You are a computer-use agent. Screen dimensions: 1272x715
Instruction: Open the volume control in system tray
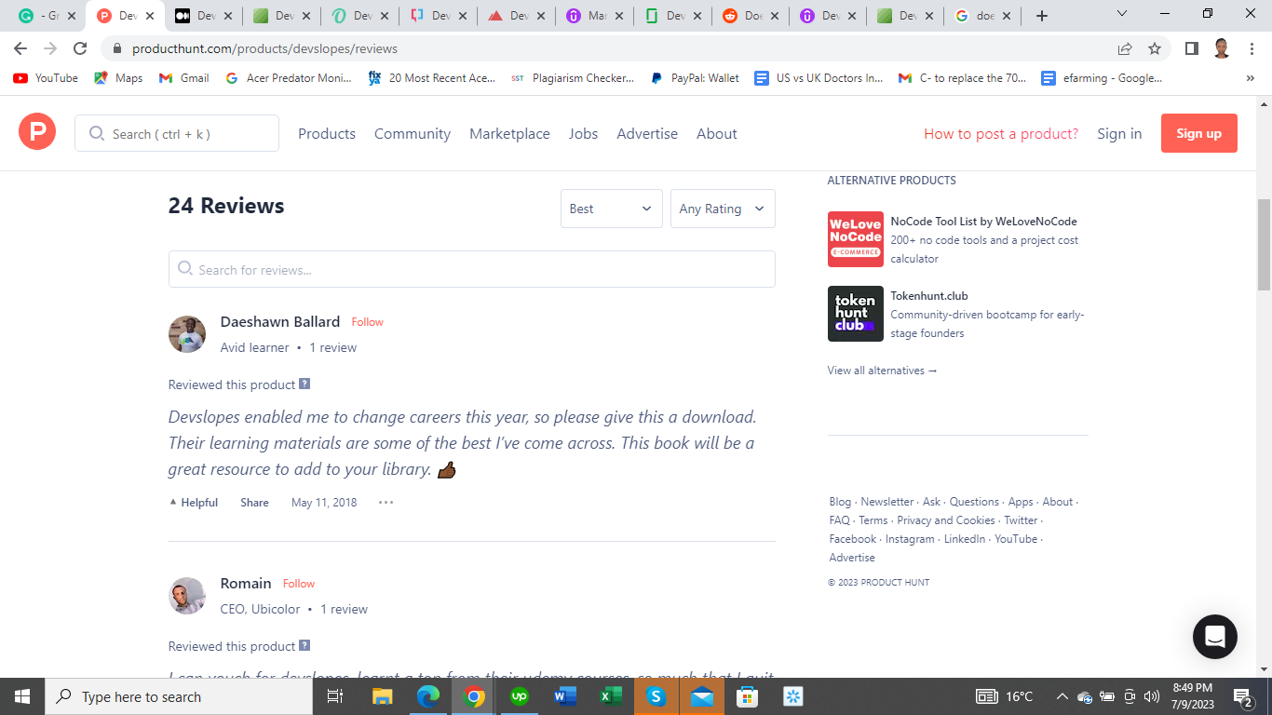(1152, 696)
